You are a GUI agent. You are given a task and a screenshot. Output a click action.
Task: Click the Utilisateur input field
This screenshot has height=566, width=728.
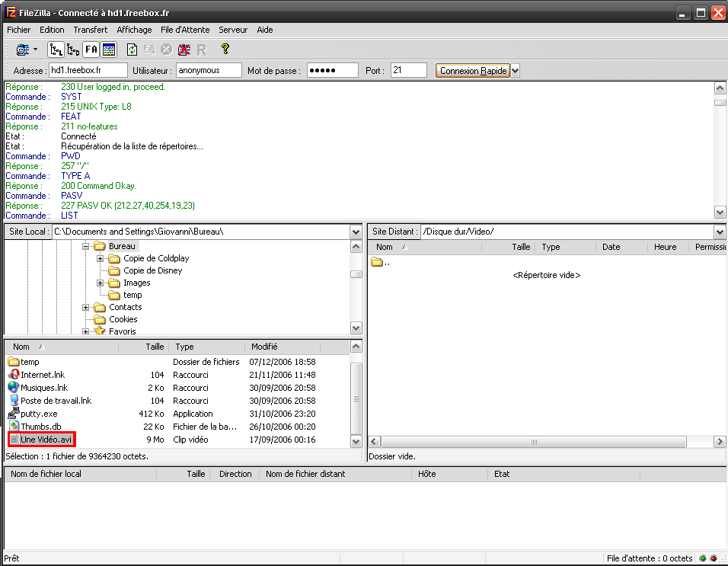tap(209, 71)
